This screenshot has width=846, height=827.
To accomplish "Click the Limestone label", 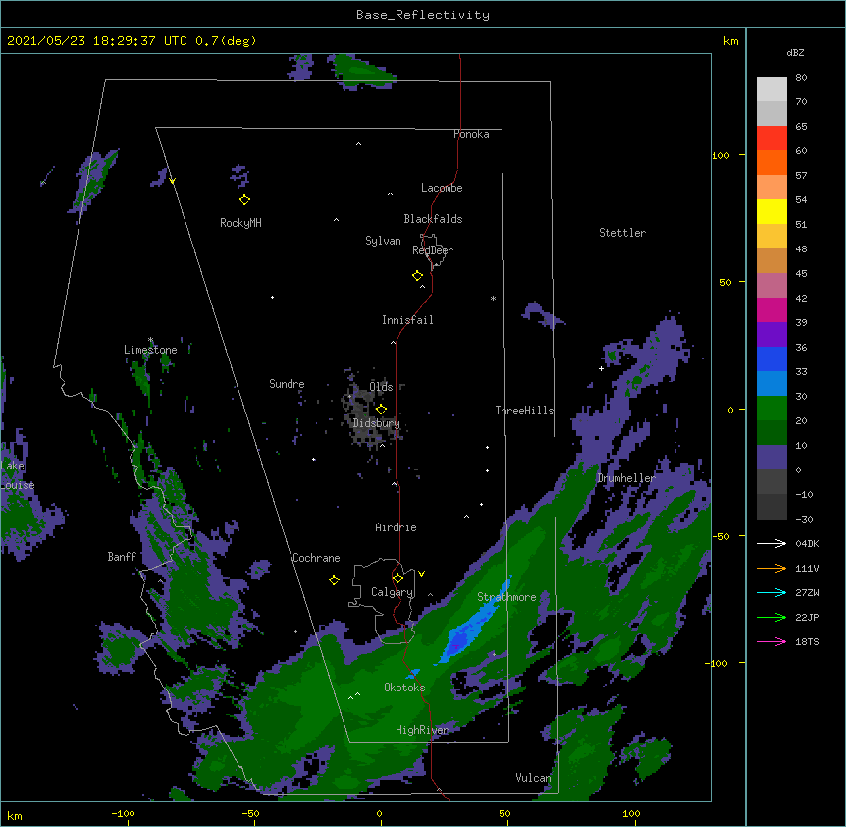I will [x=150, y=350].
